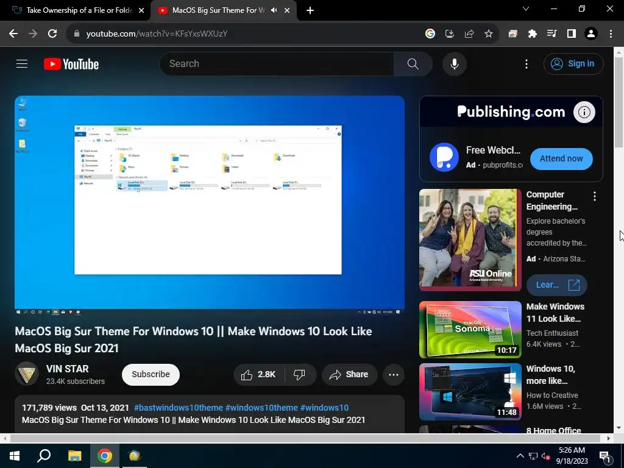Click the #bastwindows10theme hashtag
Image resolution: width=624 pixels, height=468 pixels.
[179, 408]
